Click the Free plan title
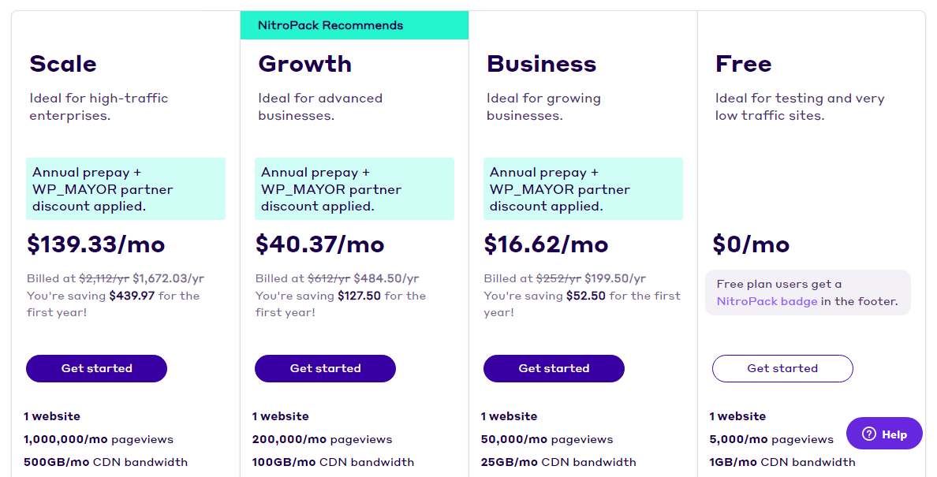Viewport: 937px width, 477px height. [743, 64]
